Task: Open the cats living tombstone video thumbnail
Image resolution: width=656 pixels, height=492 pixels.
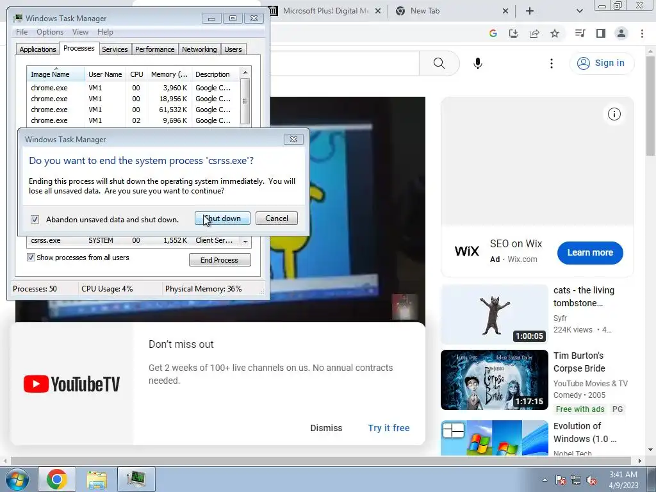Action: pyautogui.click(x=494, y=314)
